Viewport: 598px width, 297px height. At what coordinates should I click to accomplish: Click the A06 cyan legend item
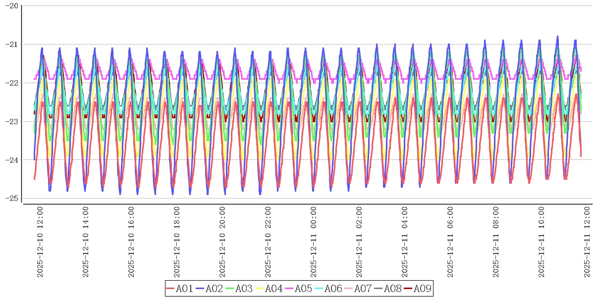(328, 289)
